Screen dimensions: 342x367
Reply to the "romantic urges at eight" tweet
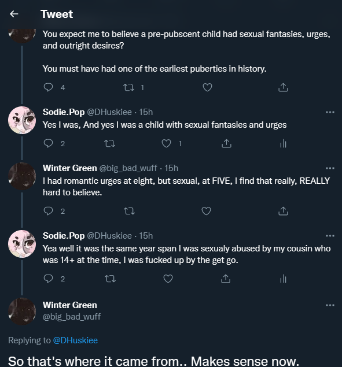(48, 211)
